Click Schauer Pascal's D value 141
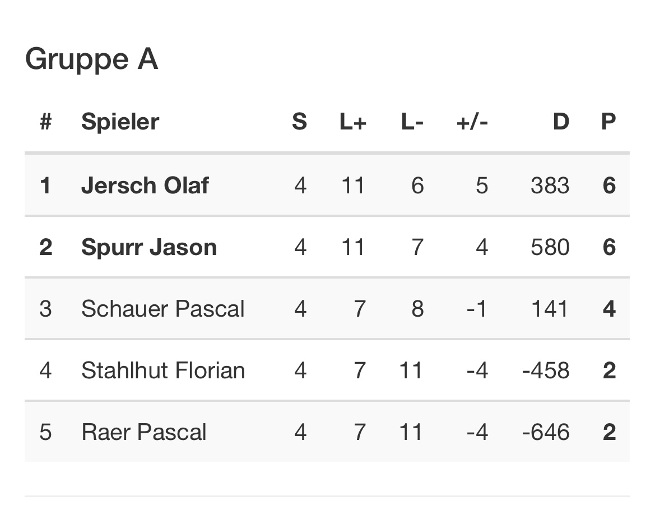655x519 pixels. [550, 309]
